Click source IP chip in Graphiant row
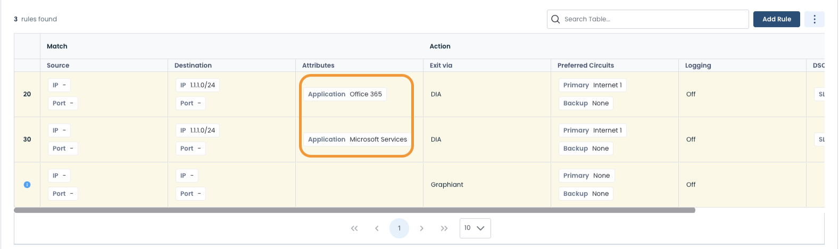Screen dimensions: 839x249 click(x=59, y=176)
